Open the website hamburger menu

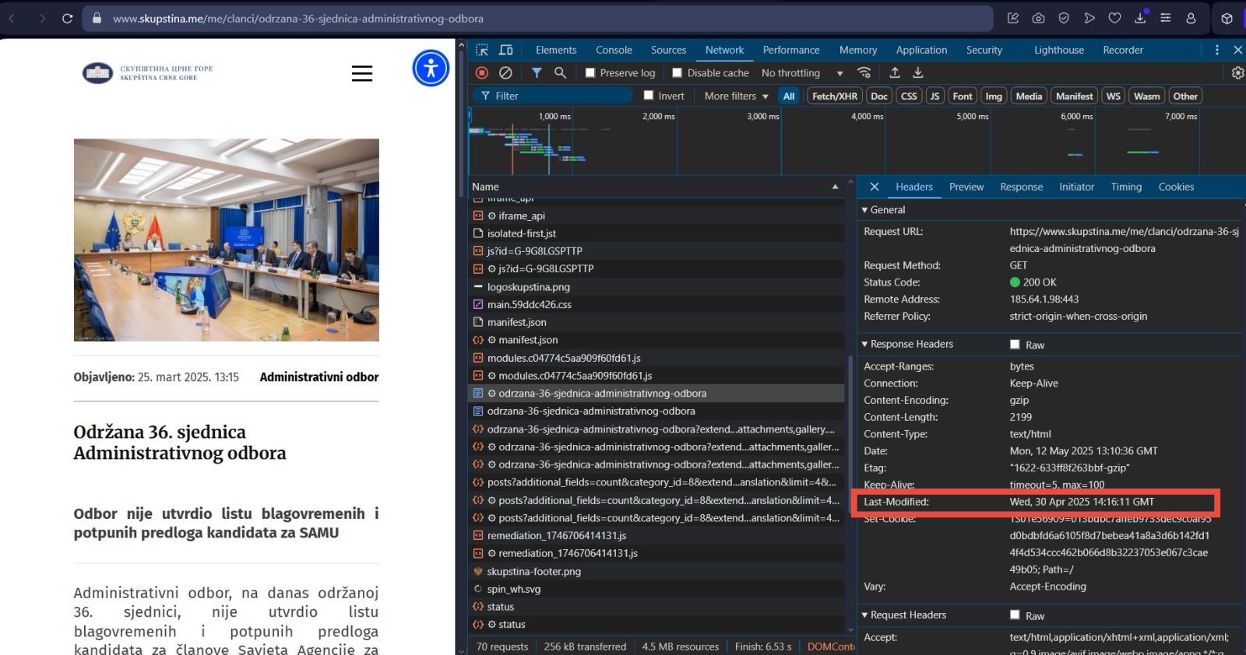coord(361,73)
